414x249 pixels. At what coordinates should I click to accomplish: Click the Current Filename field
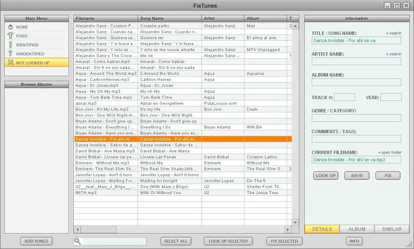[356, 160]
